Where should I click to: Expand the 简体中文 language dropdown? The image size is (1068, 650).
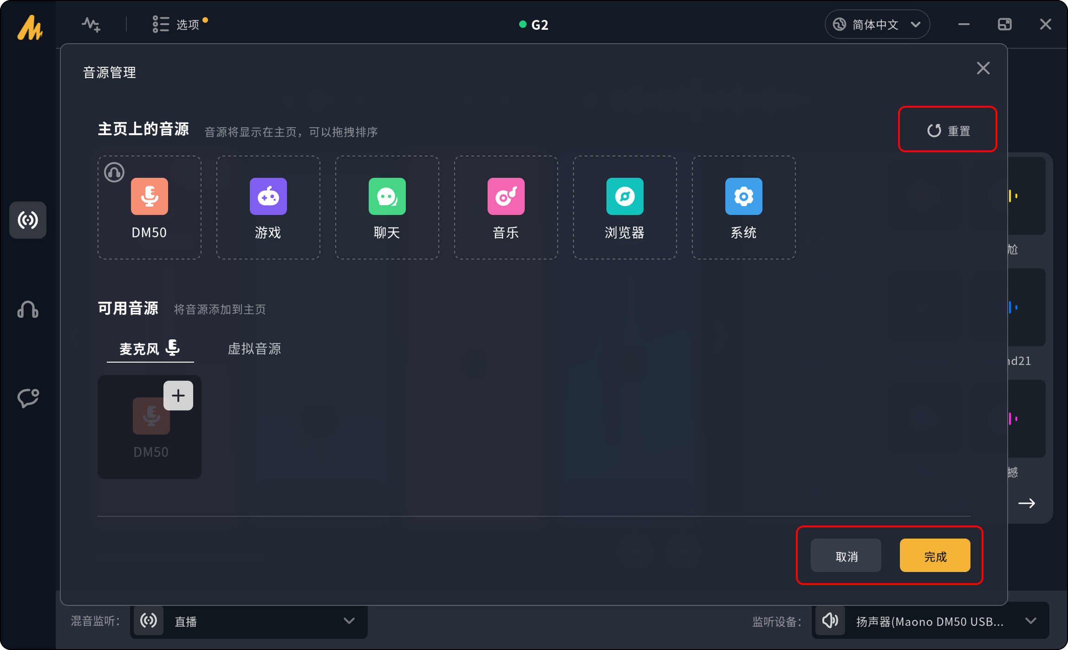(x=877, y=24)
